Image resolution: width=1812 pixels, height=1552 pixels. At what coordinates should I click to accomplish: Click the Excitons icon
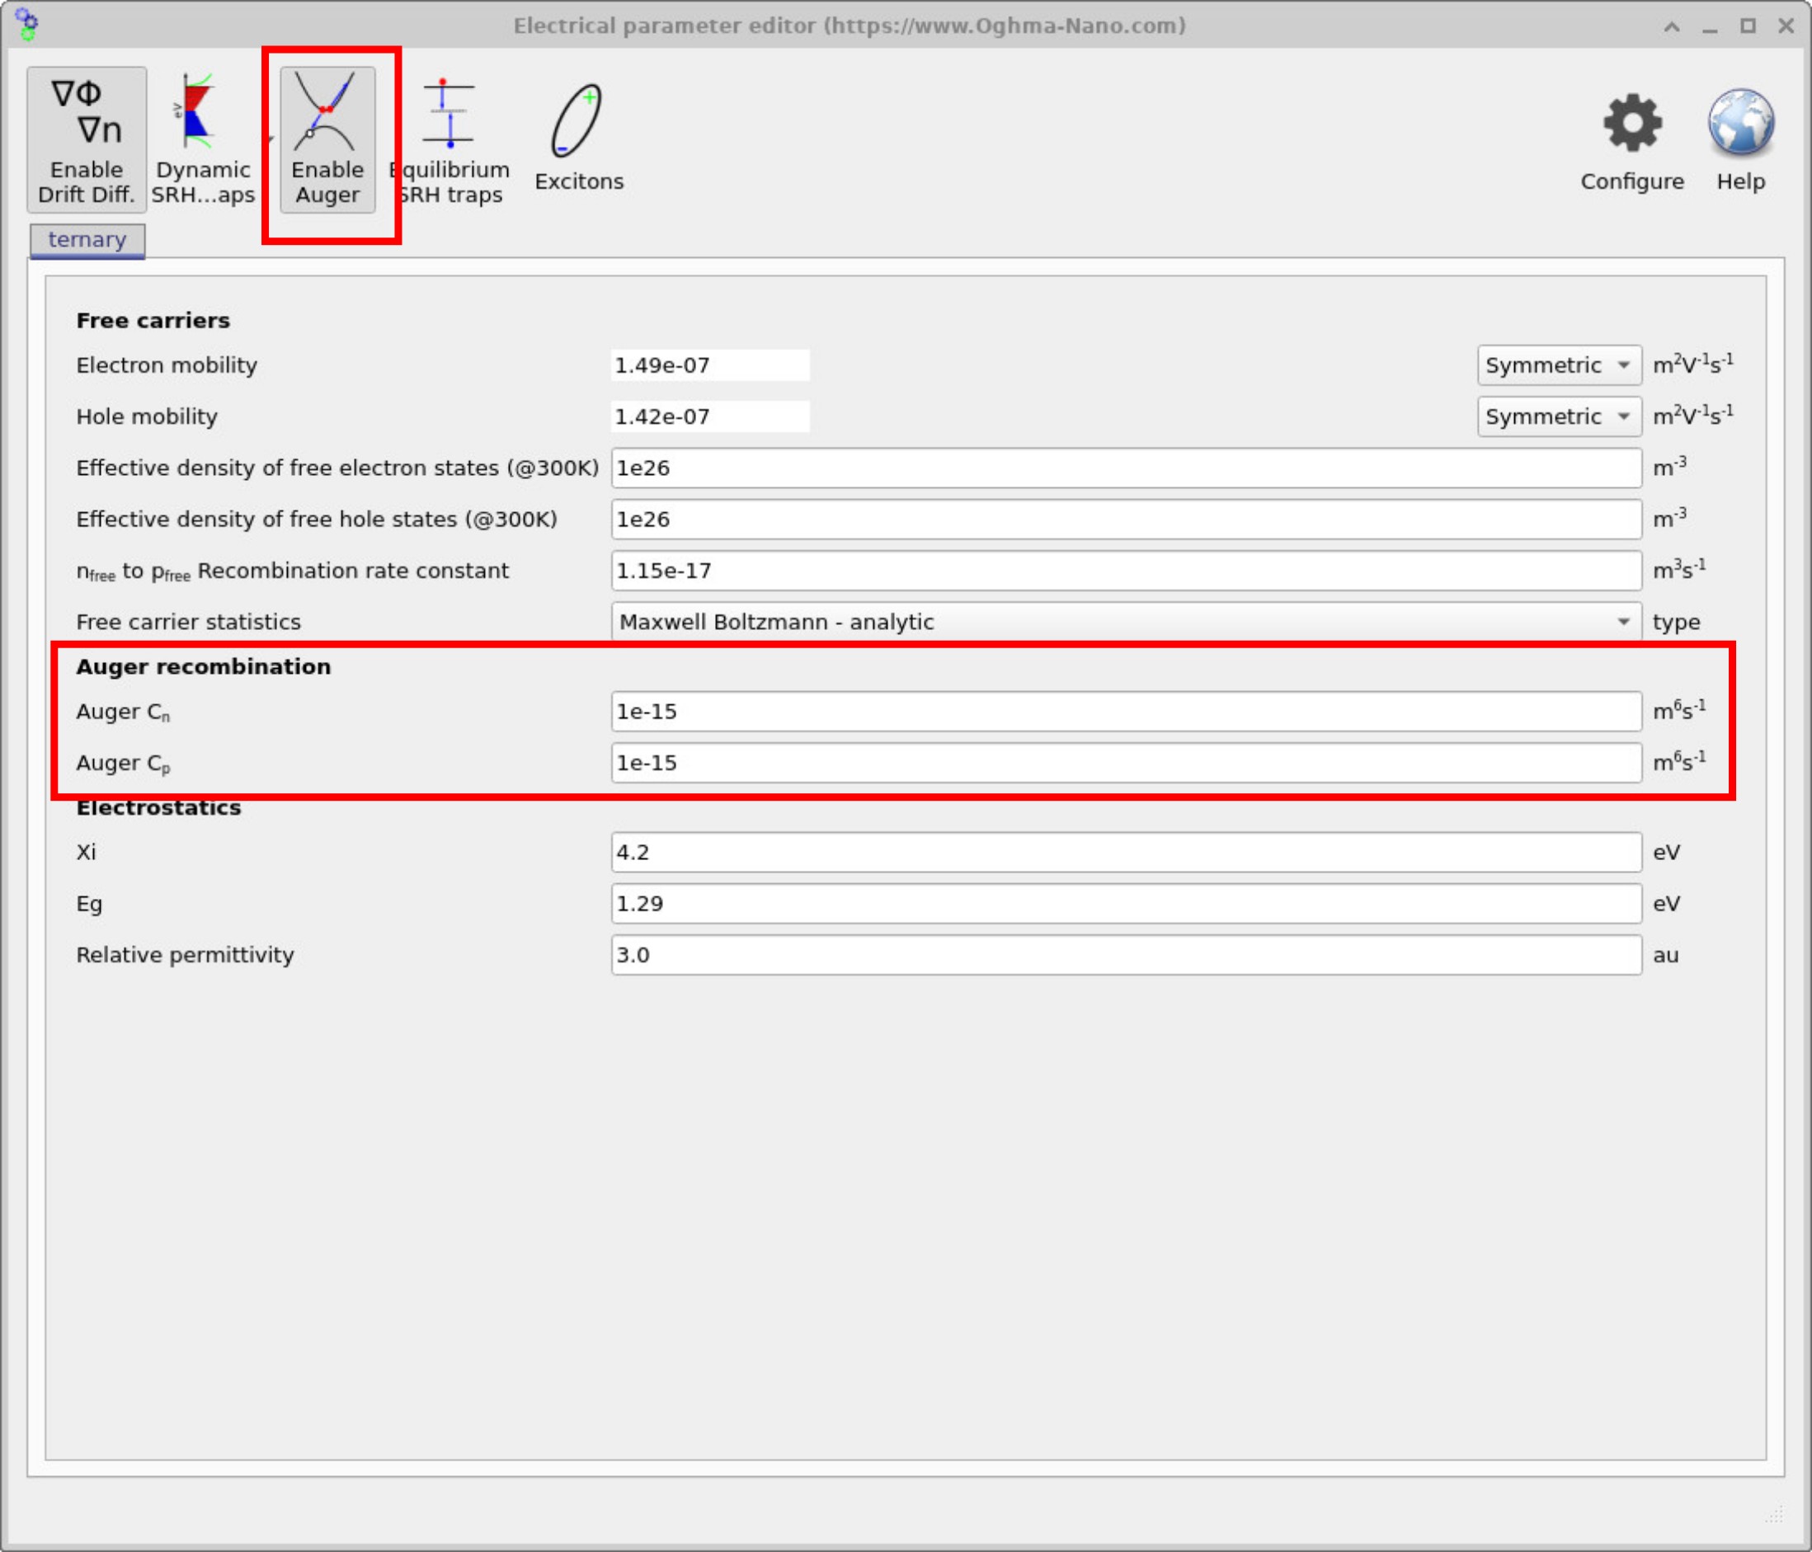(578, 131)
